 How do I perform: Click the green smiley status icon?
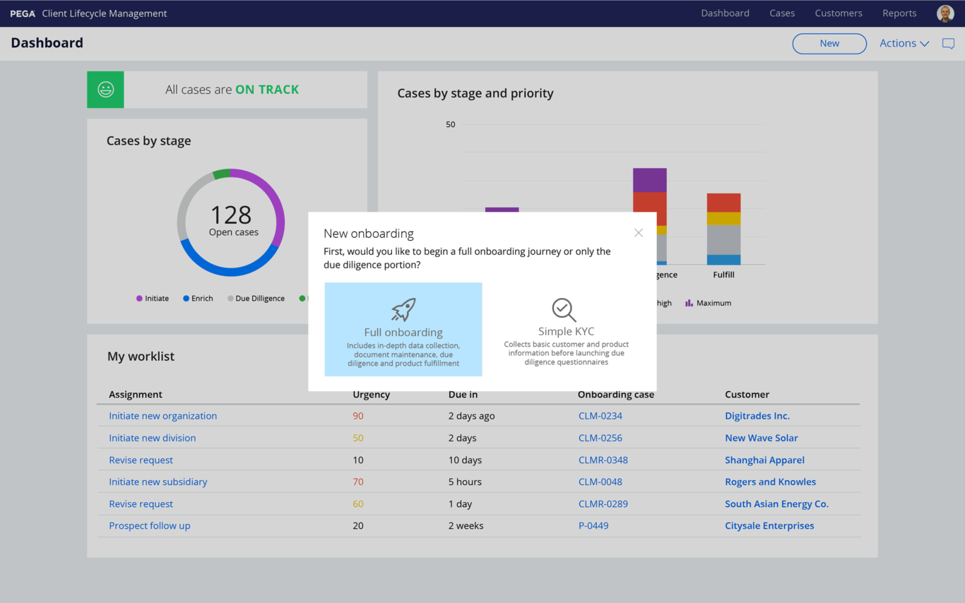[x=105, y=90]
